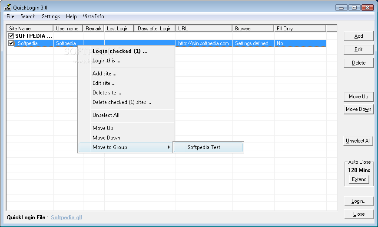Viewport: 378px width, 227px height.
Task: Open the Softpedia.qlf file link
Action: (x=66, y=217)
